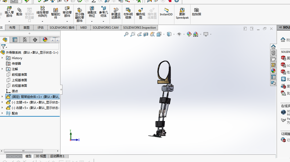290x162 pixels.
Task: Click Previous View icon in view toolbar
Action: tap(139, 34)
